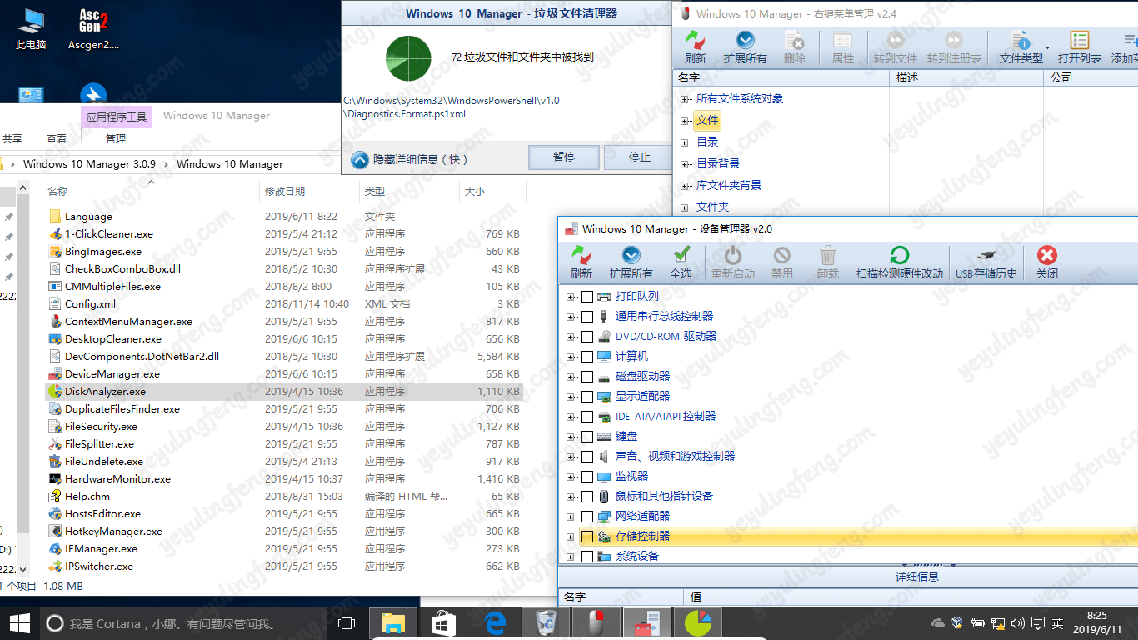This screenshot has width=1138, height=640.
Task: Expand the IDE ATA/ATAPI 控制器 node
Action: (x=571, y=417)
